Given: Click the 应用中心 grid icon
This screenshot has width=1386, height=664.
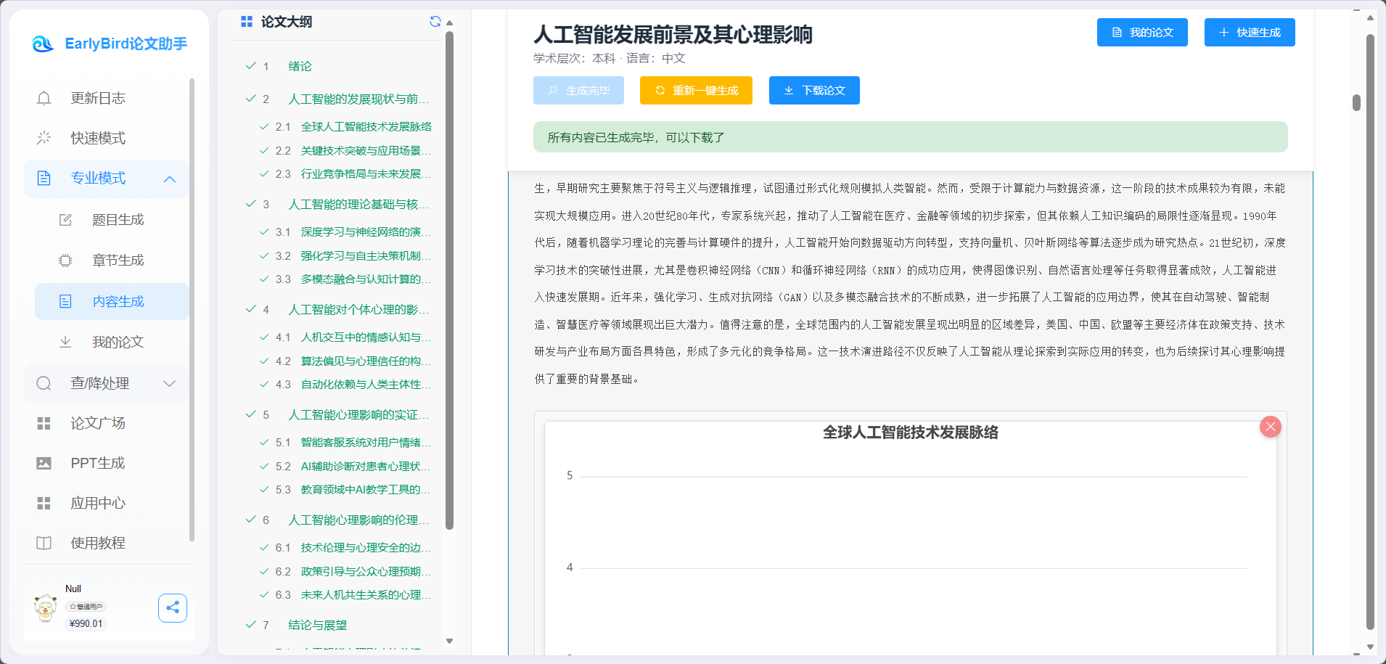Looking at the screenshot, I should click(x=44, y=502).
